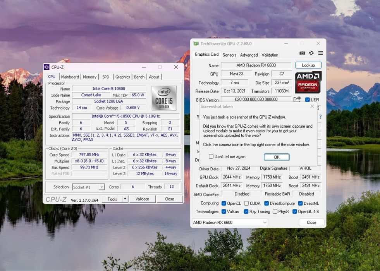The width and height of the screenshot is (380, 271).
Task: Open the Socket #1 selection dropdown
Action: pyautogui.click(x=88, y=187)
